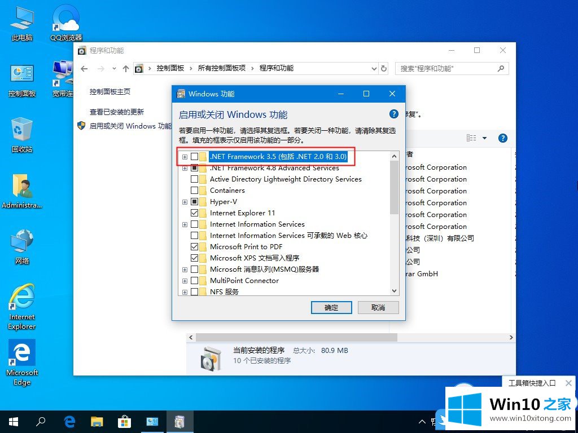Click scroll-right arrow in 程序和功能 list
578x433 pixels.
pyautogui.click(x=511, y=337)
